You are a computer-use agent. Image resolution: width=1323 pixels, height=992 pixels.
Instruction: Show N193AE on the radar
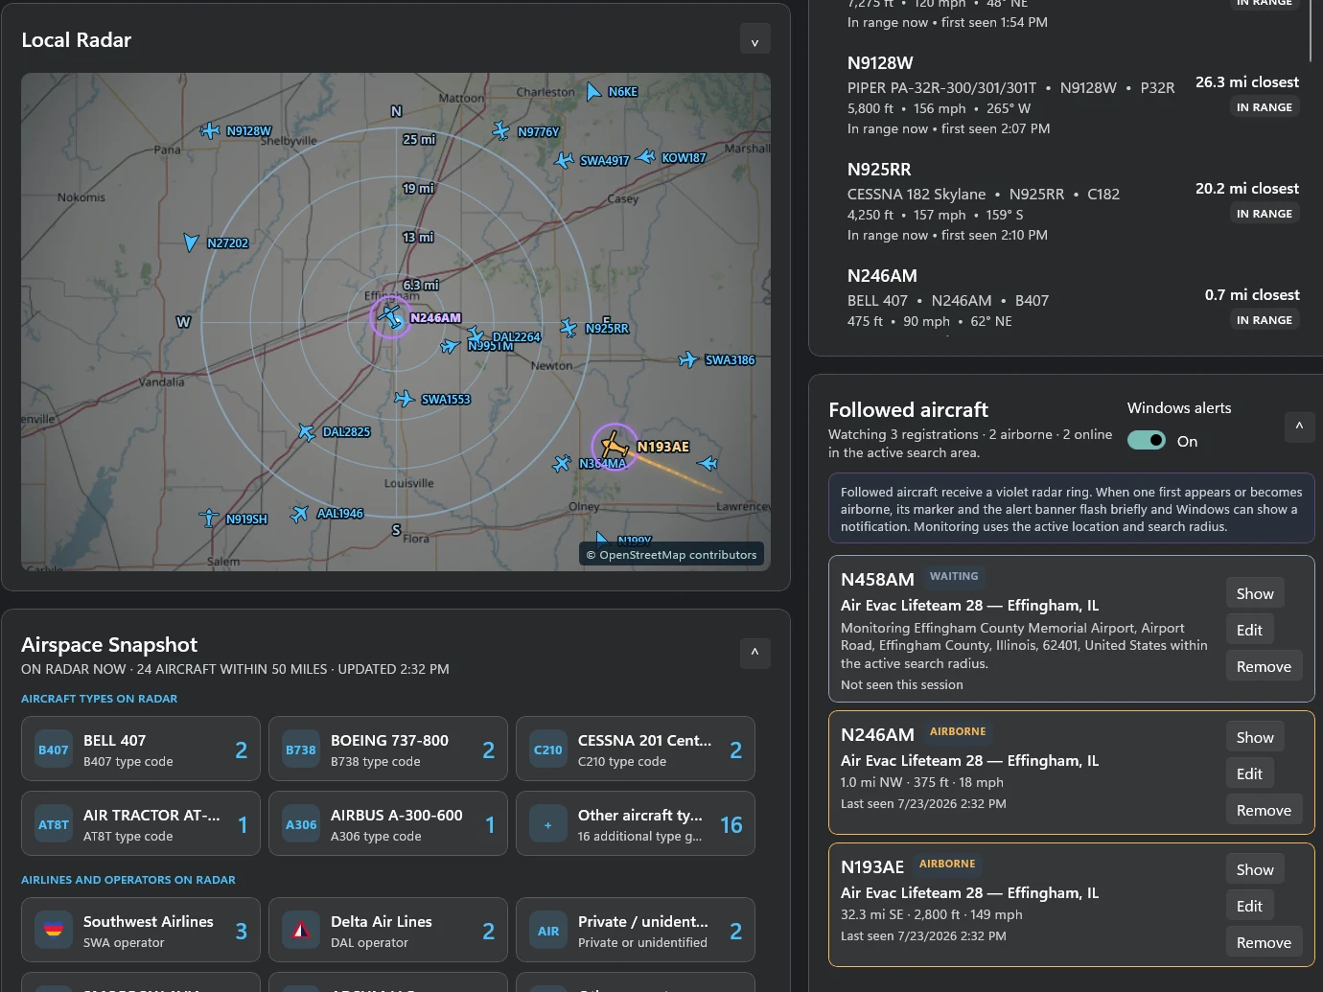1255,869
